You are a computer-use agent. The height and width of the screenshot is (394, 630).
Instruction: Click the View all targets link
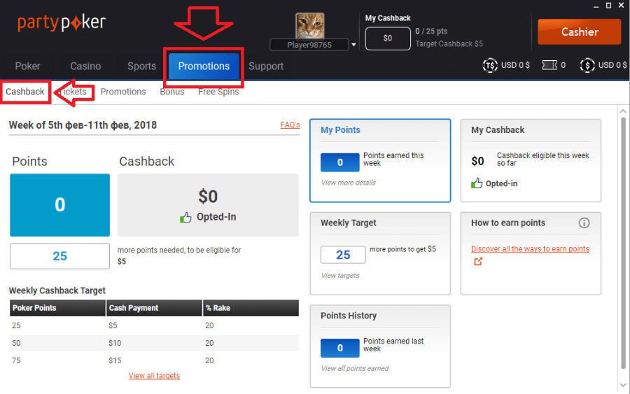pos(154,376)
